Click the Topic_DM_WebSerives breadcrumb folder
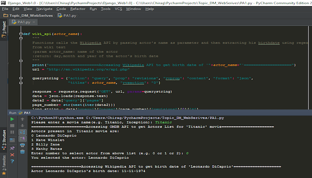This screenshot has width=312, height=178. [28, 16]
